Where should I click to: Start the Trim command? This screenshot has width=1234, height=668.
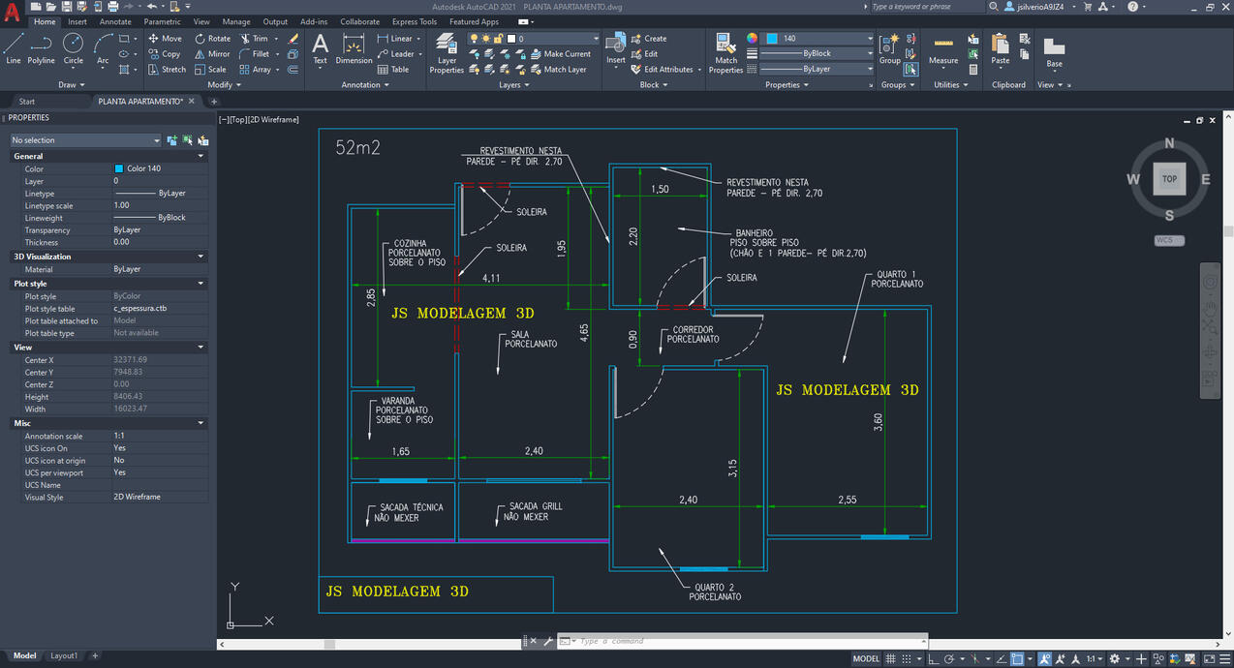257,39
